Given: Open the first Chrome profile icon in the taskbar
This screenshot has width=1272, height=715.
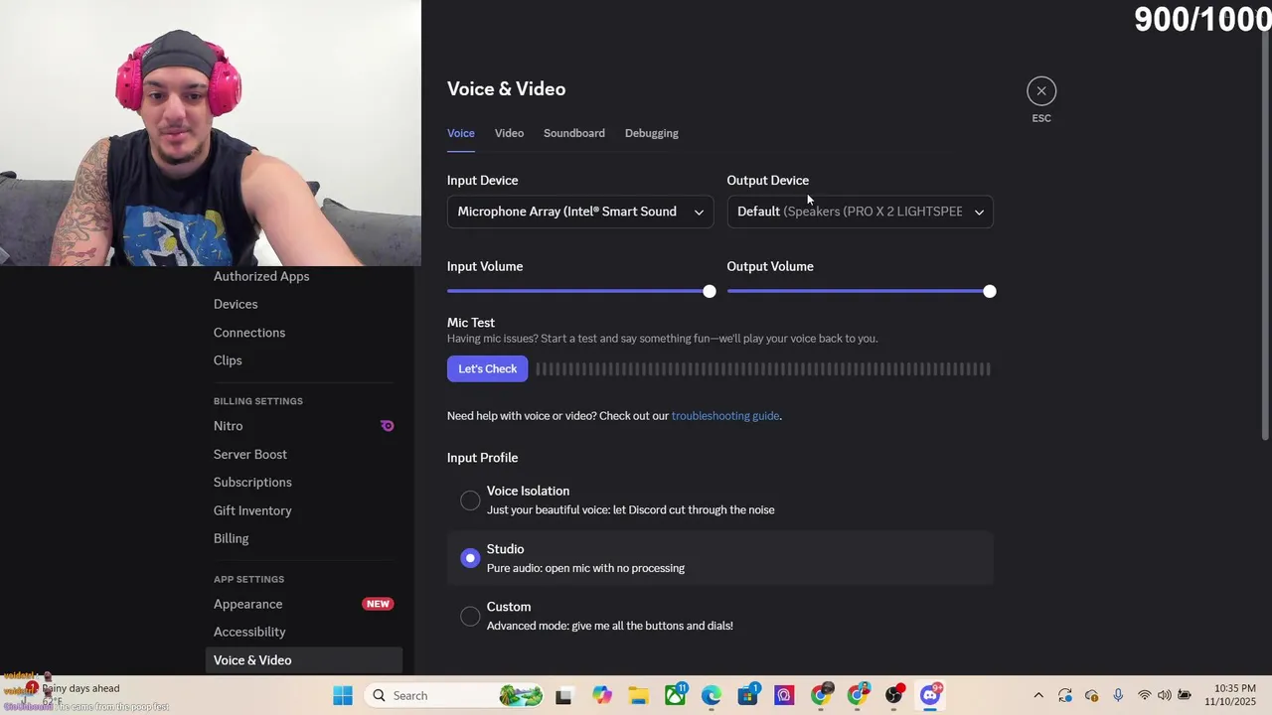Looking at the screenshot, I should tap(821, 694).
